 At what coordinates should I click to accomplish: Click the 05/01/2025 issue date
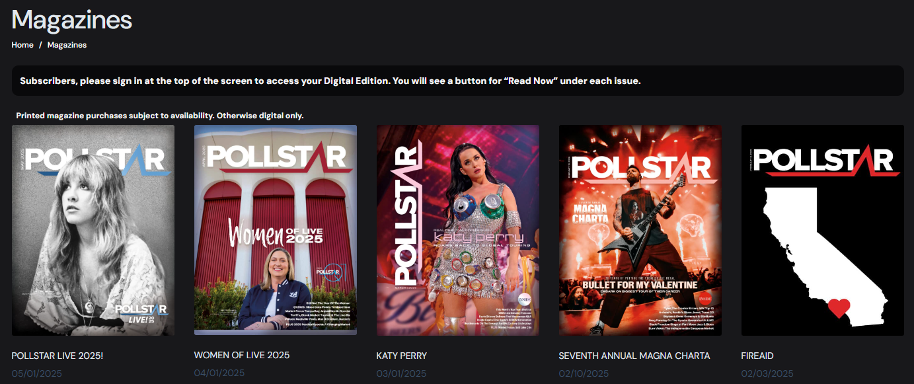coord(37,373)
